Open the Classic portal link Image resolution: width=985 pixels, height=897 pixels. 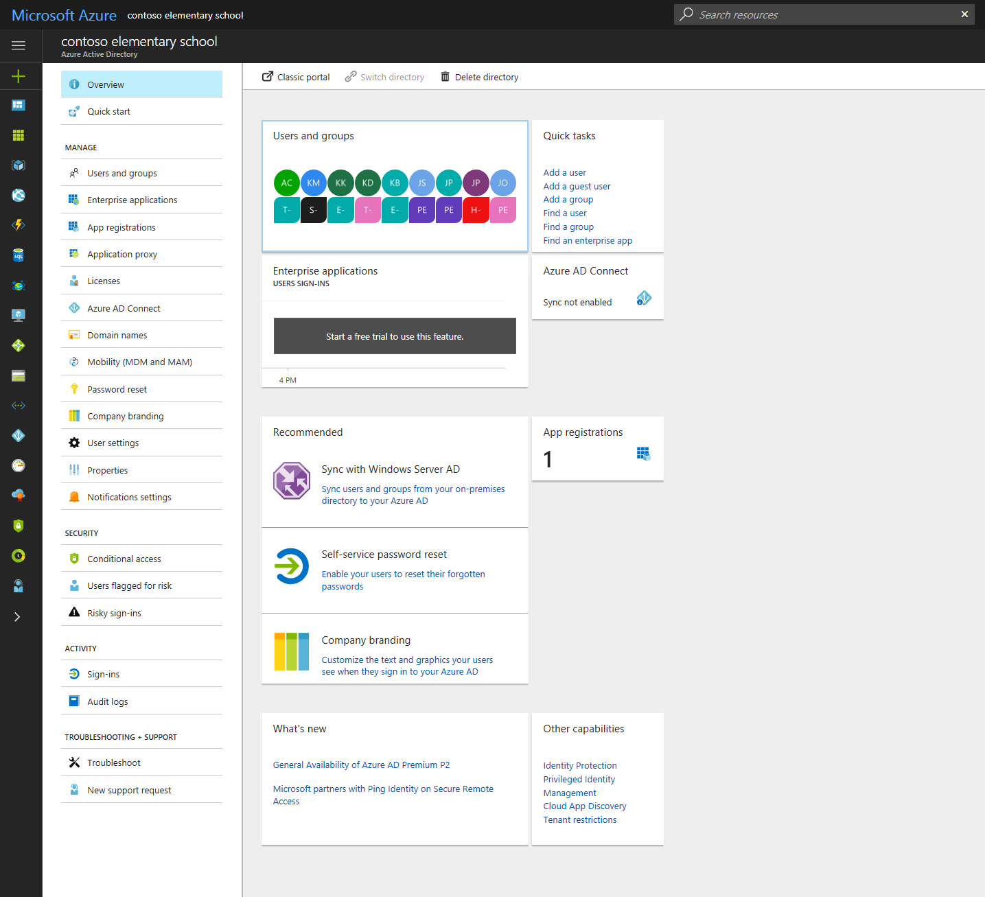296,77
